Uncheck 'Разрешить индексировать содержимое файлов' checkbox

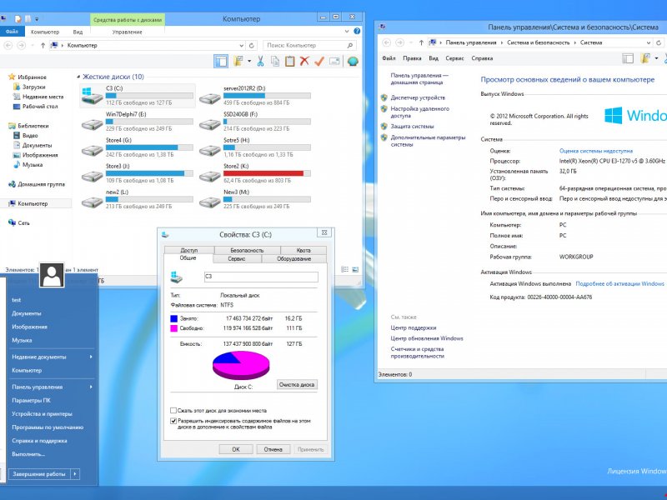click(173, 421)
